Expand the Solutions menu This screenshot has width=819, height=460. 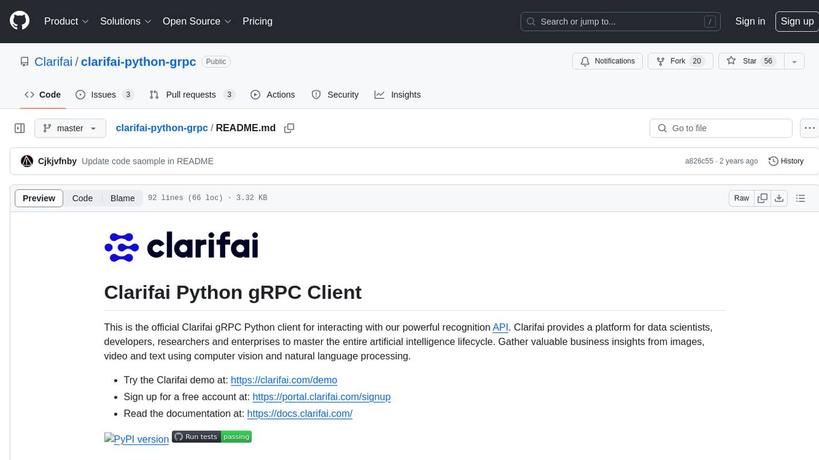click(126, 21)
